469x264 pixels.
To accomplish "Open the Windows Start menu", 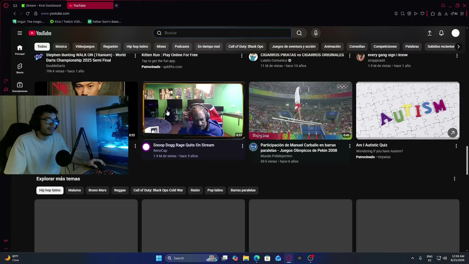I will tap(159, 258).
